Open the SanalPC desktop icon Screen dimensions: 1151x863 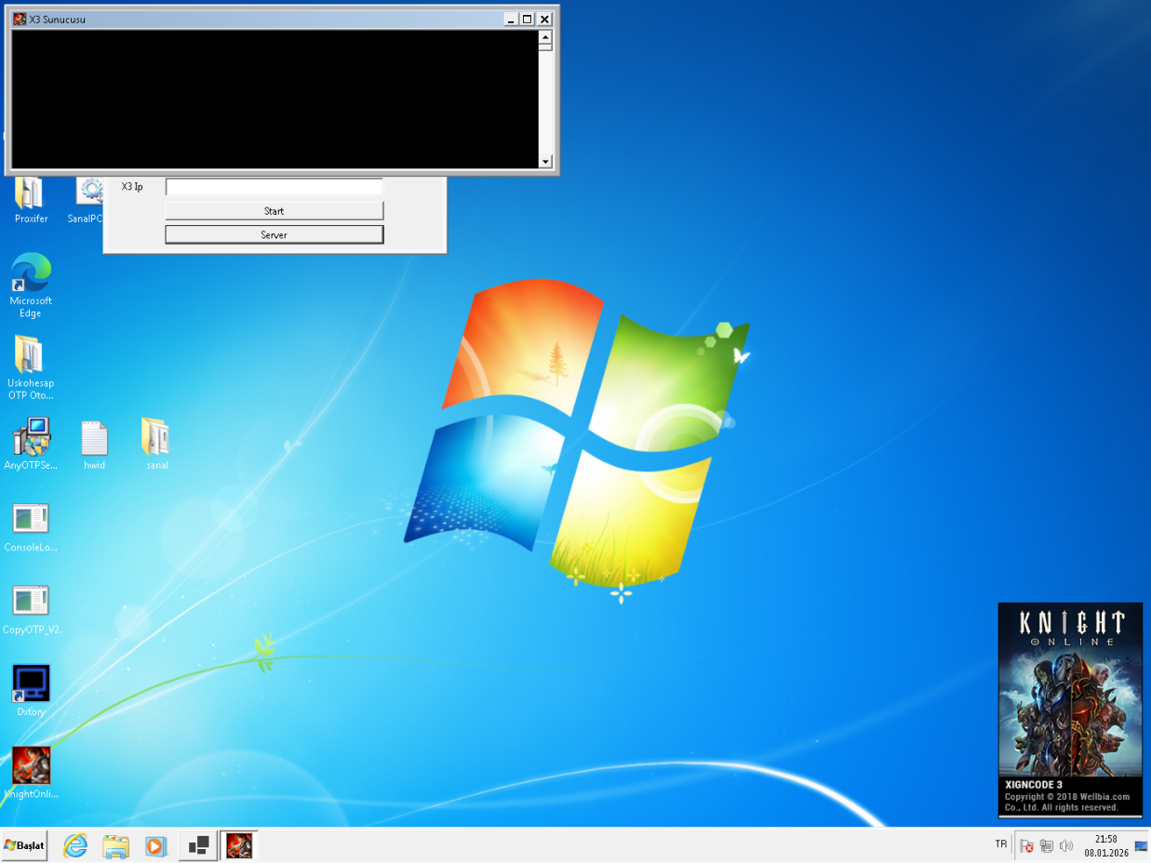[89, 199]
